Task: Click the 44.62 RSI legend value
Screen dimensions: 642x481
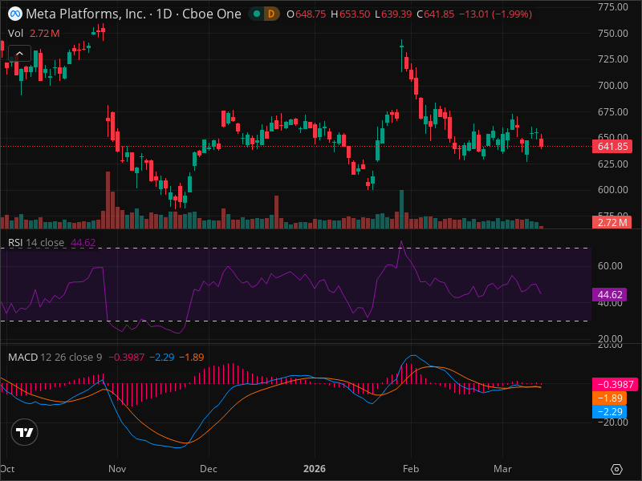Action: click(83, 243)
